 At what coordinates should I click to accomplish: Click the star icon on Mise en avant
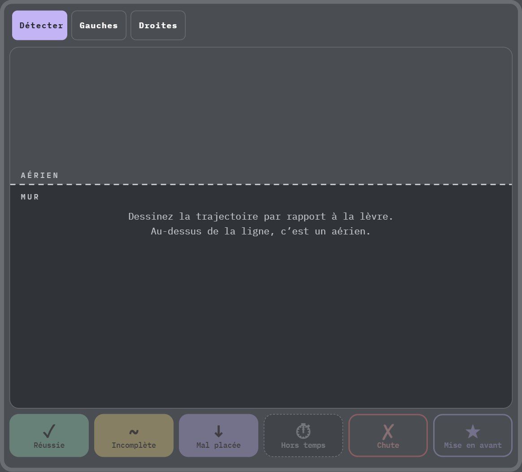point(473,431)
